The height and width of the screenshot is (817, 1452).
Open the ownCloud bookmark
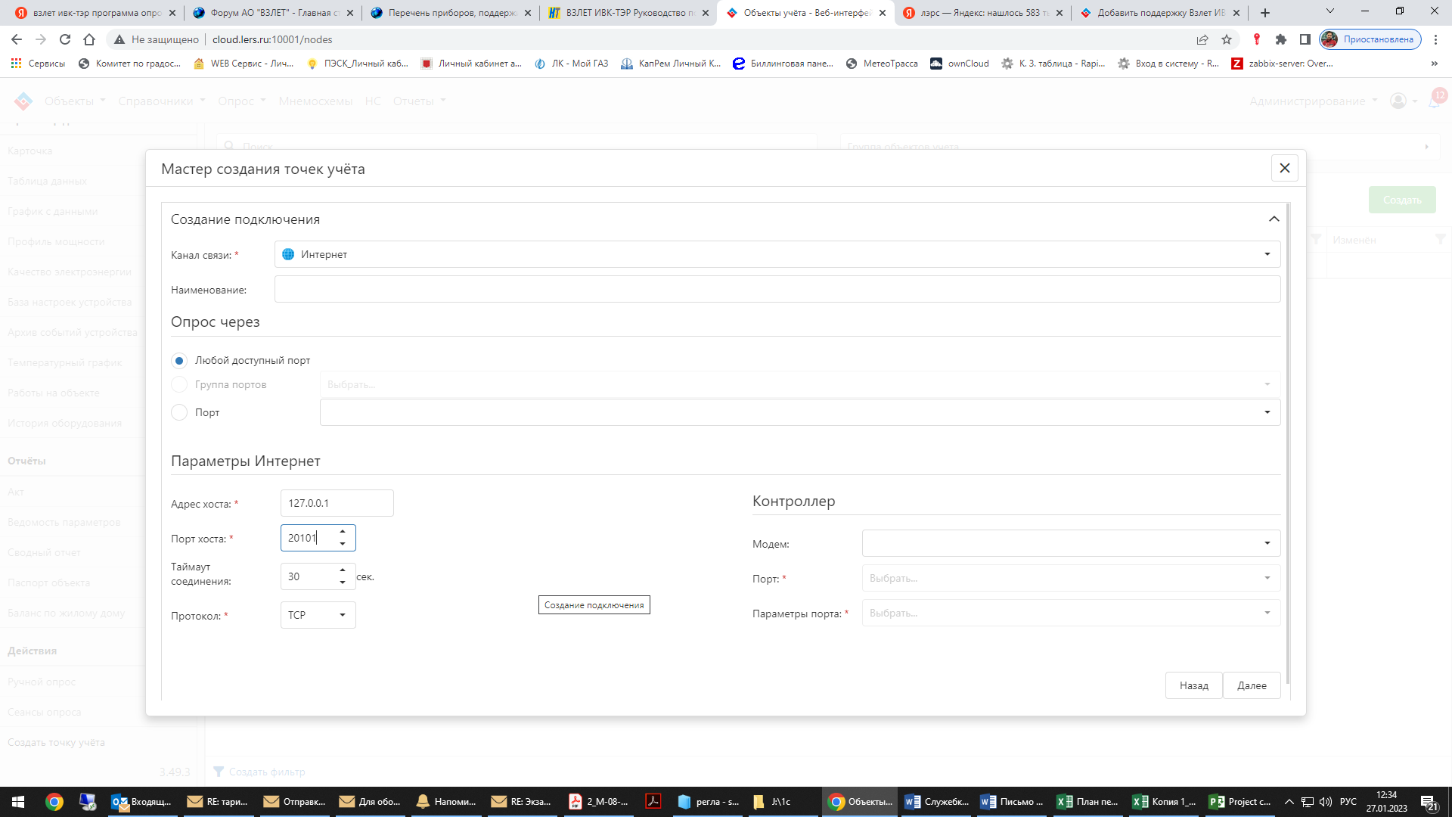(960, 64)
